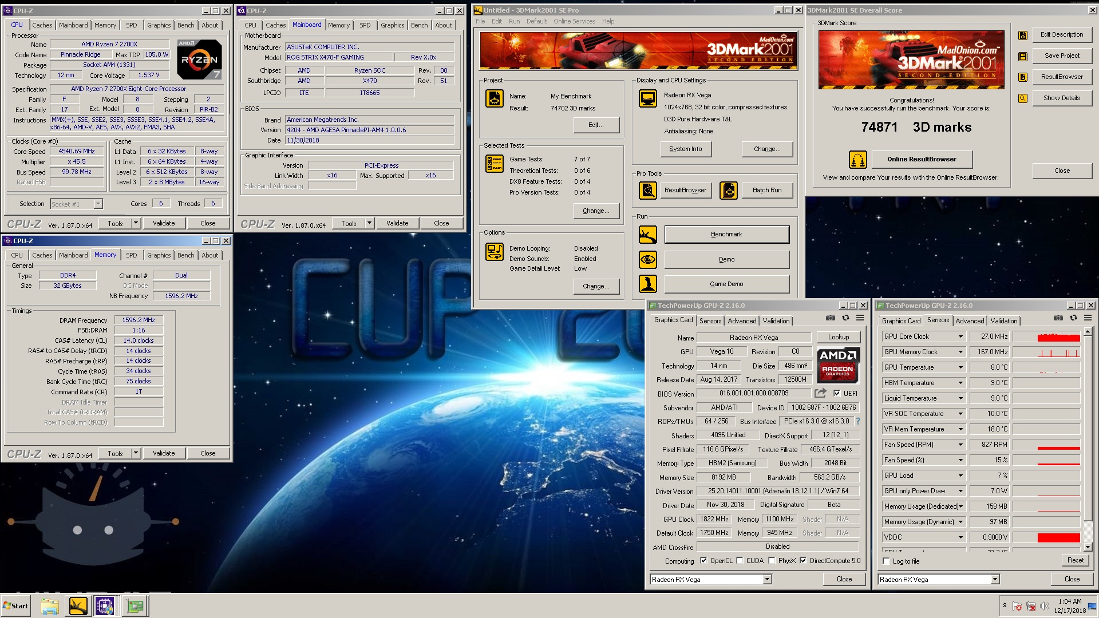
Task: Click the GPU-Z taskbar icon
Action: [135, 606]
